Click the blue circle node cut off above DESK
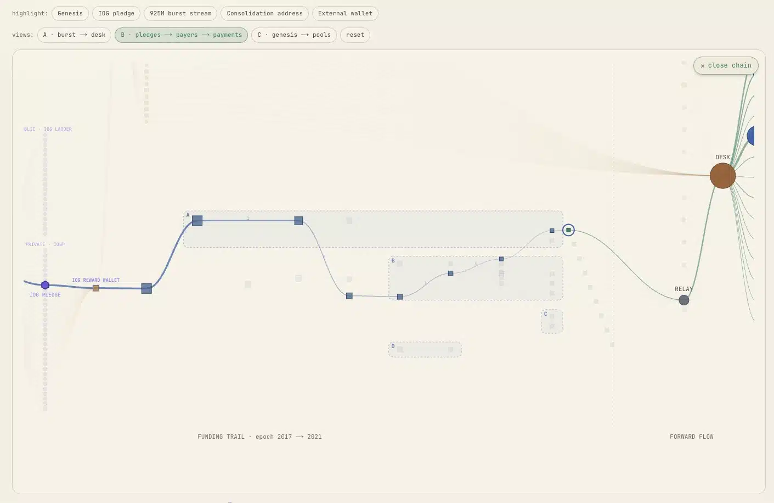Screen dimensions: 774x503 (751, 136)
